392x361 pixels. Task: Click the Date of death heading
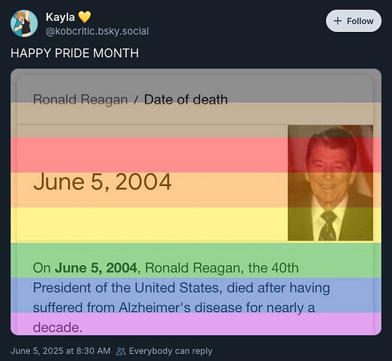coord(185,100)
